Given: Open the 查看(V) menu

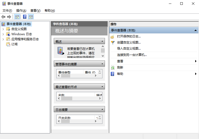Looking at the screenshot, I should click(x=35, y=11).
